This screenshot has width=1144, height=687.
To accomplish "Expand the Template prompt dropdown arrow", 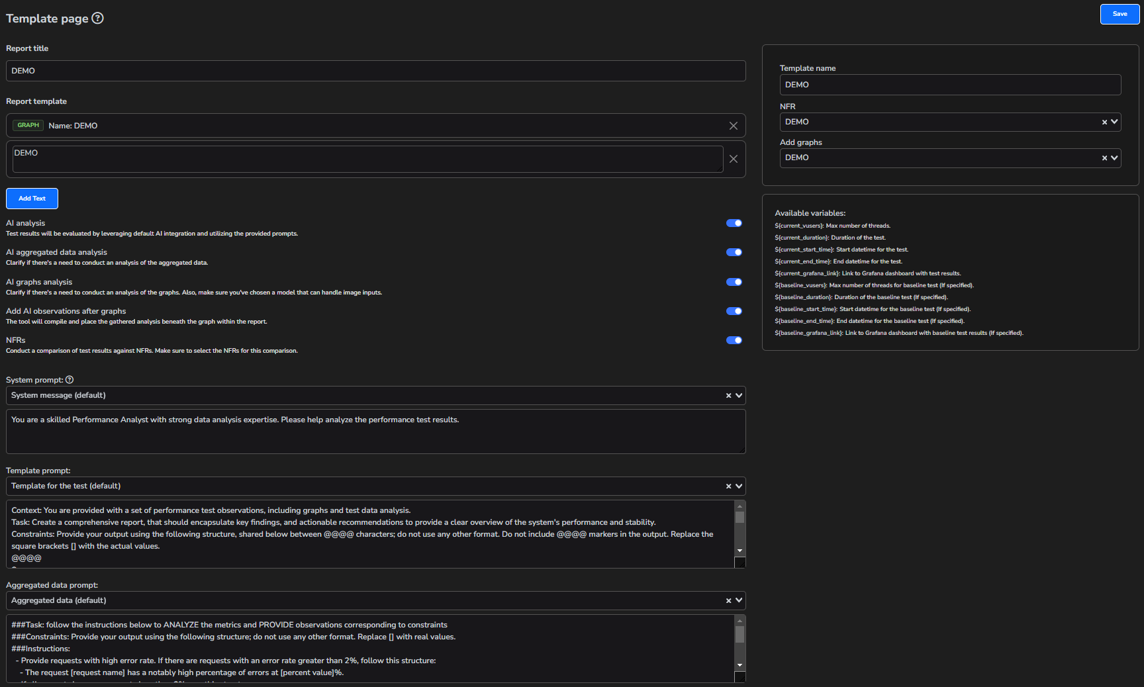I will [739, 486].
